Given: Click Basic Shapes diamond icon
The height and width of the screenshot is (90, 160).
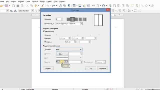Looking at the screenshot, I should 146,6.
